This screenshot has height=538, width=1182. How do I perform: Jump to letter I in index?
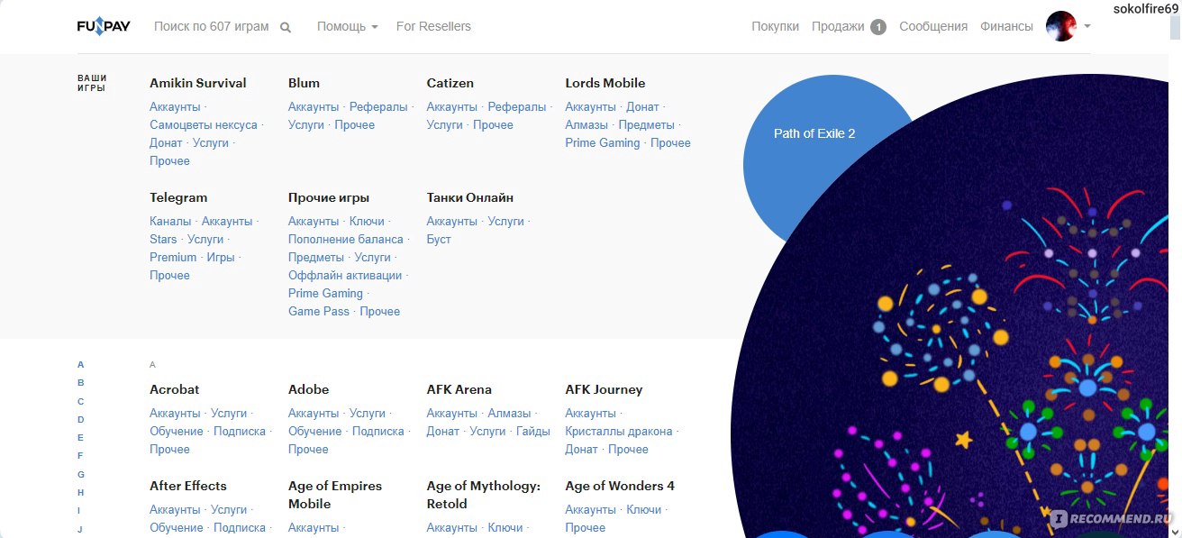[79, 510]
